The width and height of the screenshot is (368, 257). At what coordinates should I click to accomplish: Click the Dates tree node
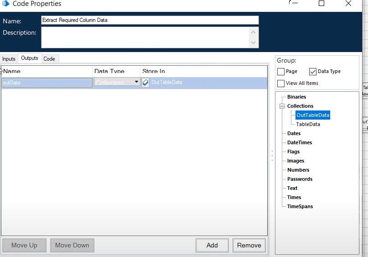294,133
